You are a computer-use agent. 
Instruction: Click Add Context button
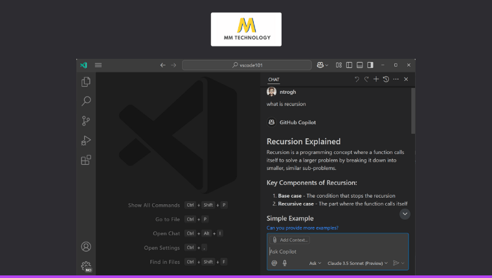pos(290,240)
